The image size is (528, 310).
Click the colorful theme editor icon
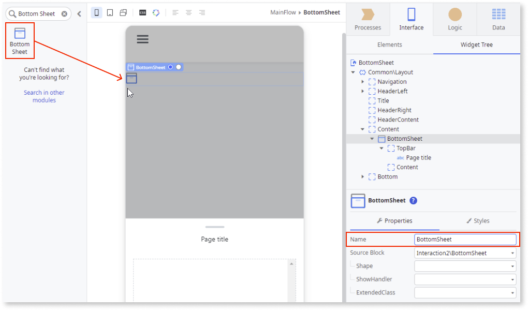click(x=156, y=13)
